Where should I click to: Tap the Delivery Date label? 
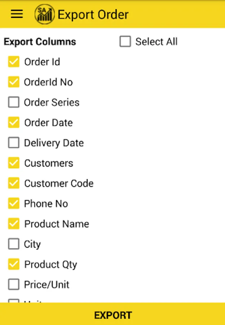click(54, 143)
